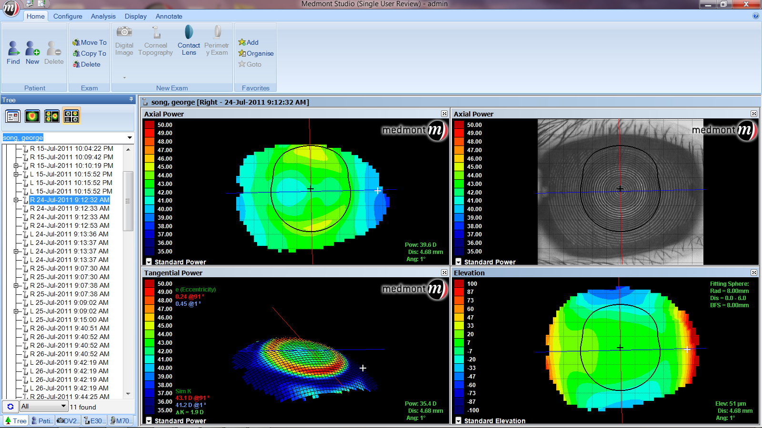The width and height of the screenshot is (762, 428).
Task: Expand the New Exam group launcher arrow
Action: [x=124, y=78]
